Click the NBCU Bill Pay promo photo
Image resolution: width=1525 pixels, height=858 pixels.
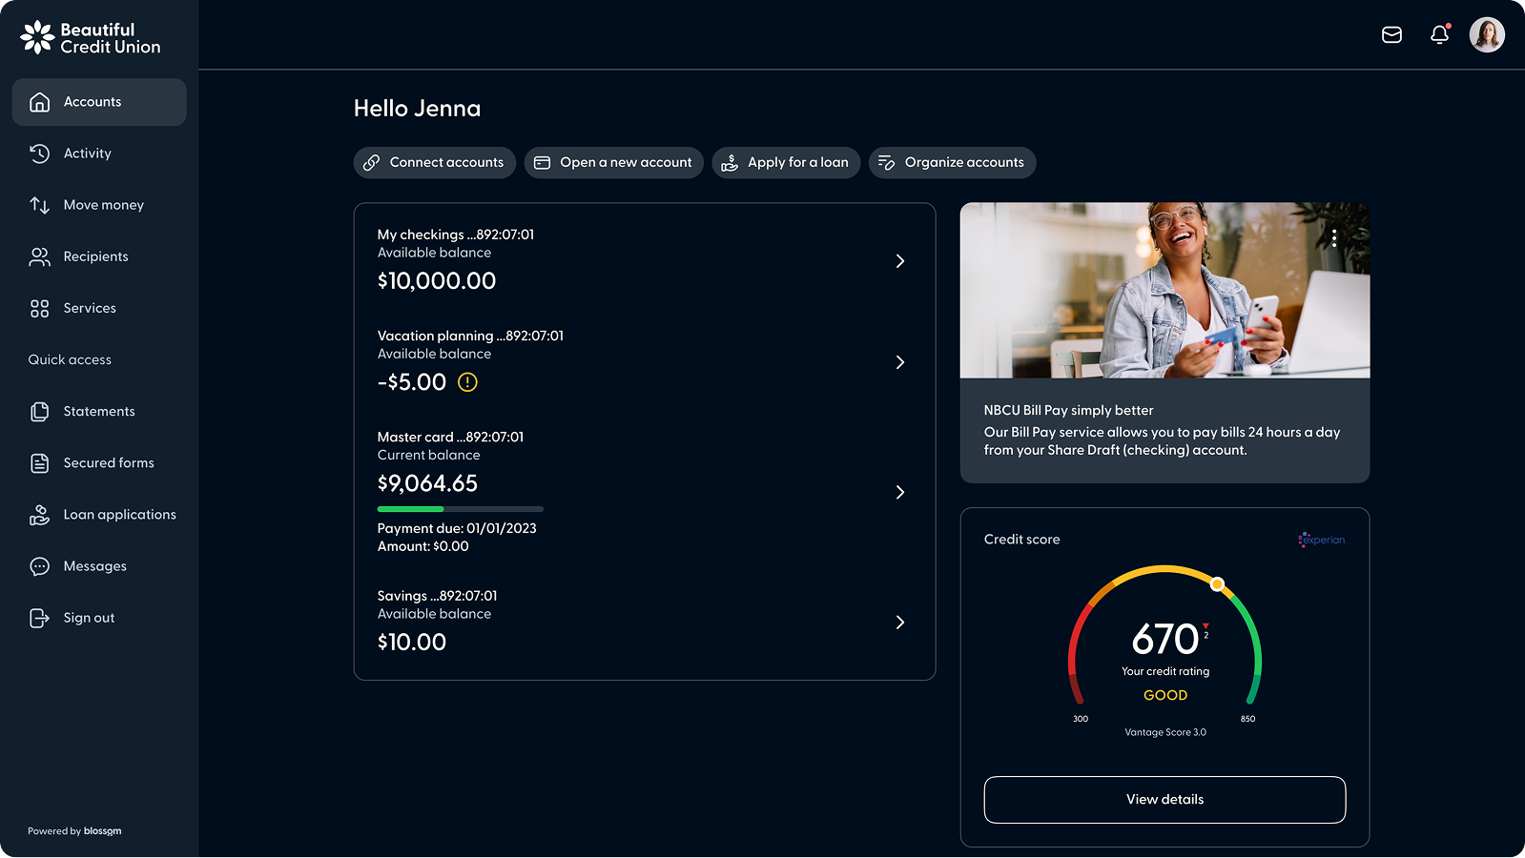tap(1164, 290)
